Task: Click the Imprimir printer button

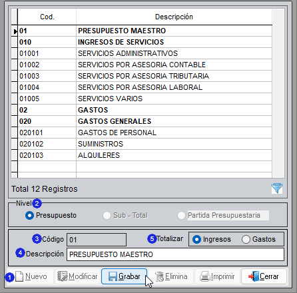Action: point(217,276)
